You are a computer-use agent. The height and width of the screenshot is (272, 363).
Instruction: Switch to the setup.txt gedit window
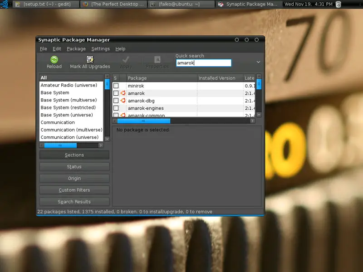pos(46,4)
